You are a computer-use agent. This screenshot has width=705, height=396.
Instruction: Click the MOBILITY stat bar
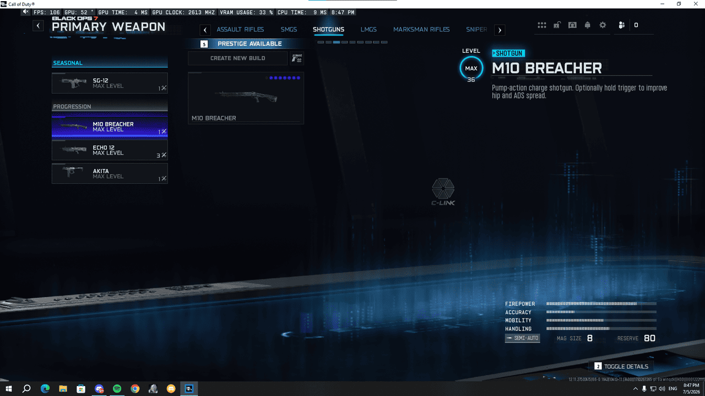[x=601, y=320]
